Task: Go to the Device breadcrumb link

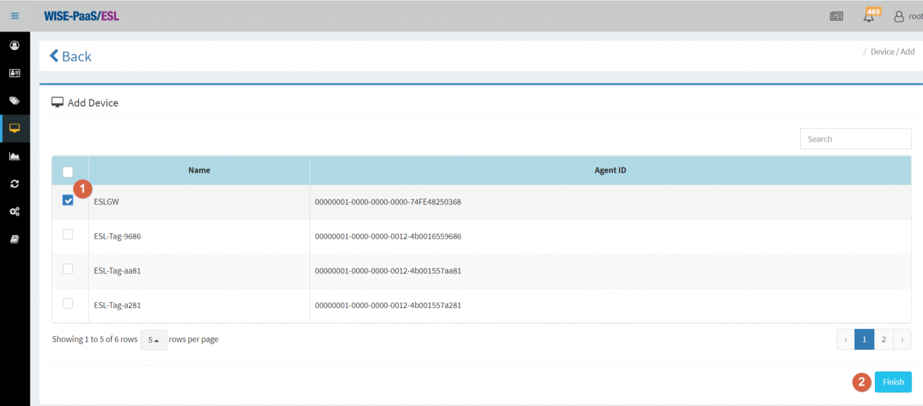Action: pos(882,51)
